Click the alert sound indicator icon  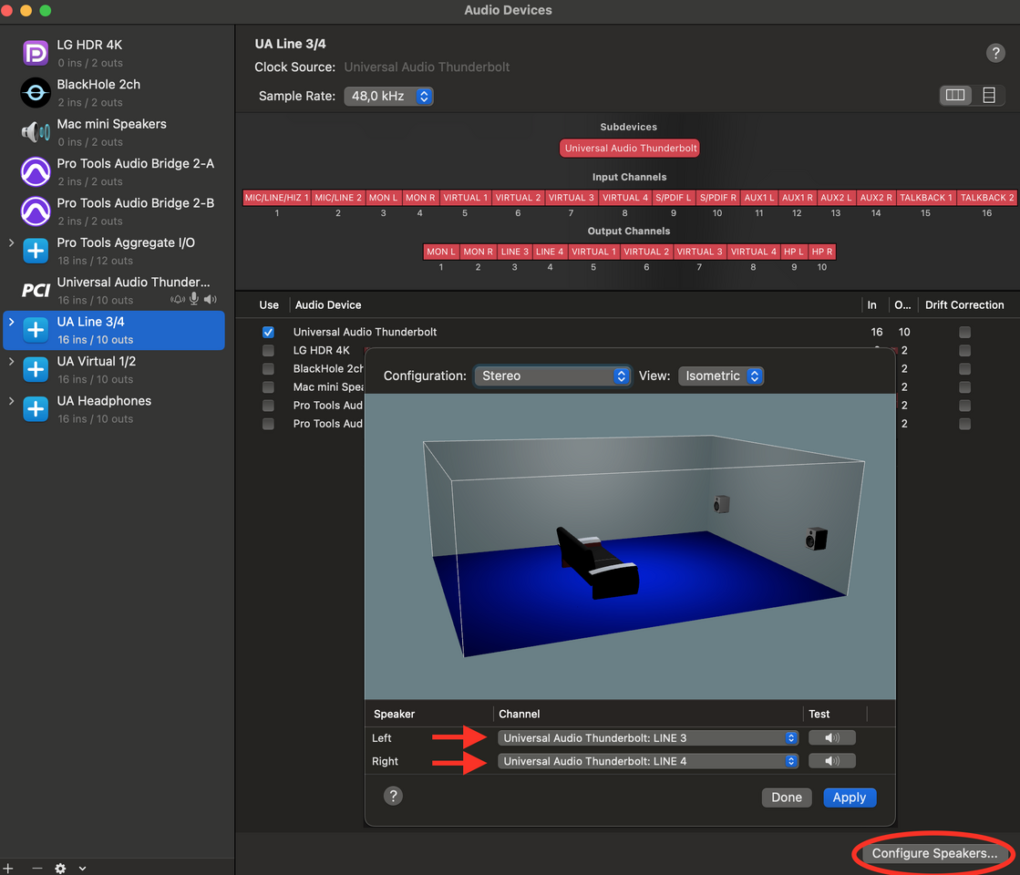tap(177, 299)
